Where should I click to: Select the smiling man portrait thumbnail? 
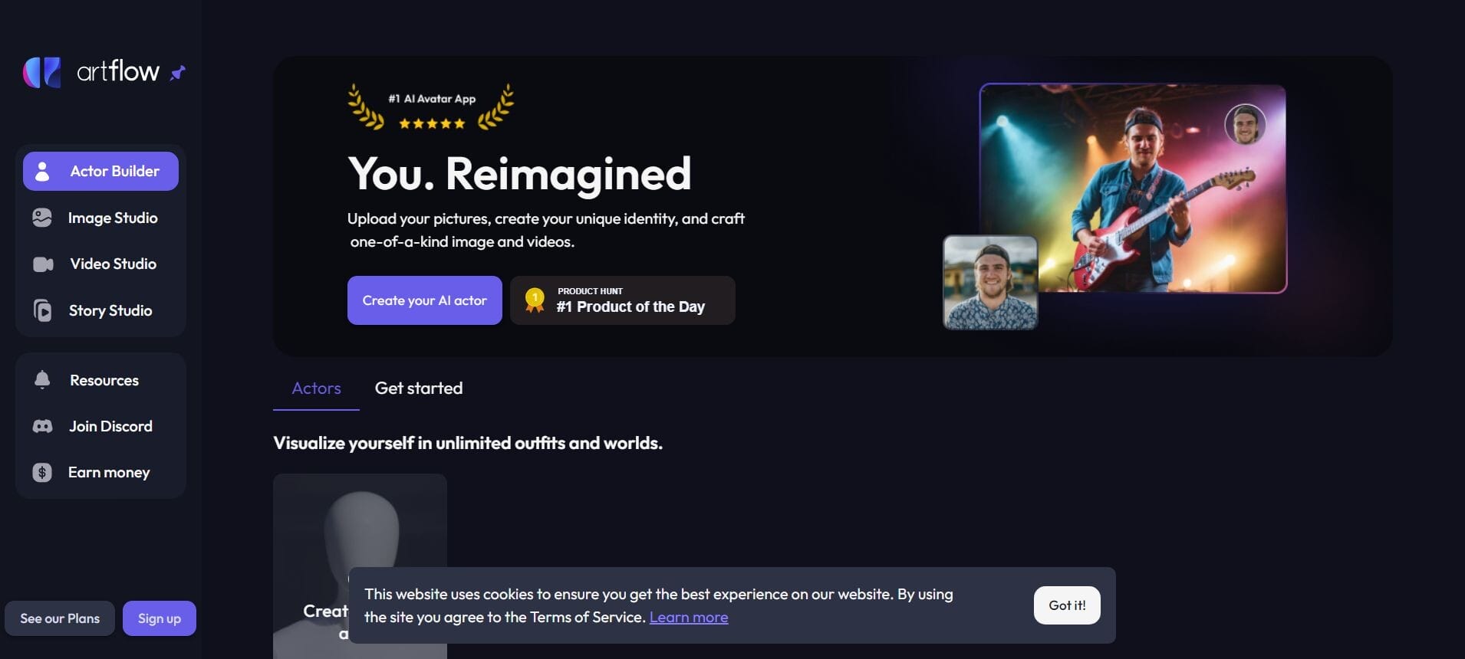point(990,282)
